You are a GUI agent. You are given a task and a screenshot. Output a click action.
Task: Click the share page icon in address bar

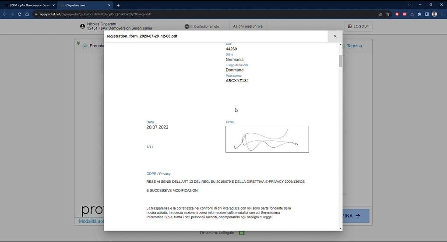coord(380,14)
